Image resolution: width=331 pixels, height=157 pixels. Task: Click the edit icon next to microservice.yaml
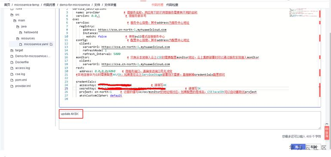(51, 44)
